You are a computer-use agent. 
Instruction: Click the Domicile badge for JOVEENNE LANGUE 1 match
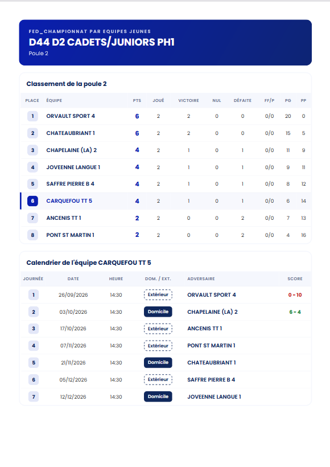click(158, 397)
